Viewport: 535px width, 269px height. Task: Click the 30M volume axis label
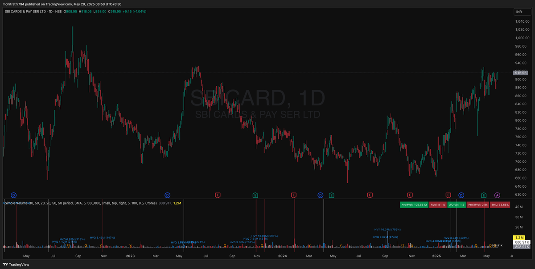pos(519,217)
